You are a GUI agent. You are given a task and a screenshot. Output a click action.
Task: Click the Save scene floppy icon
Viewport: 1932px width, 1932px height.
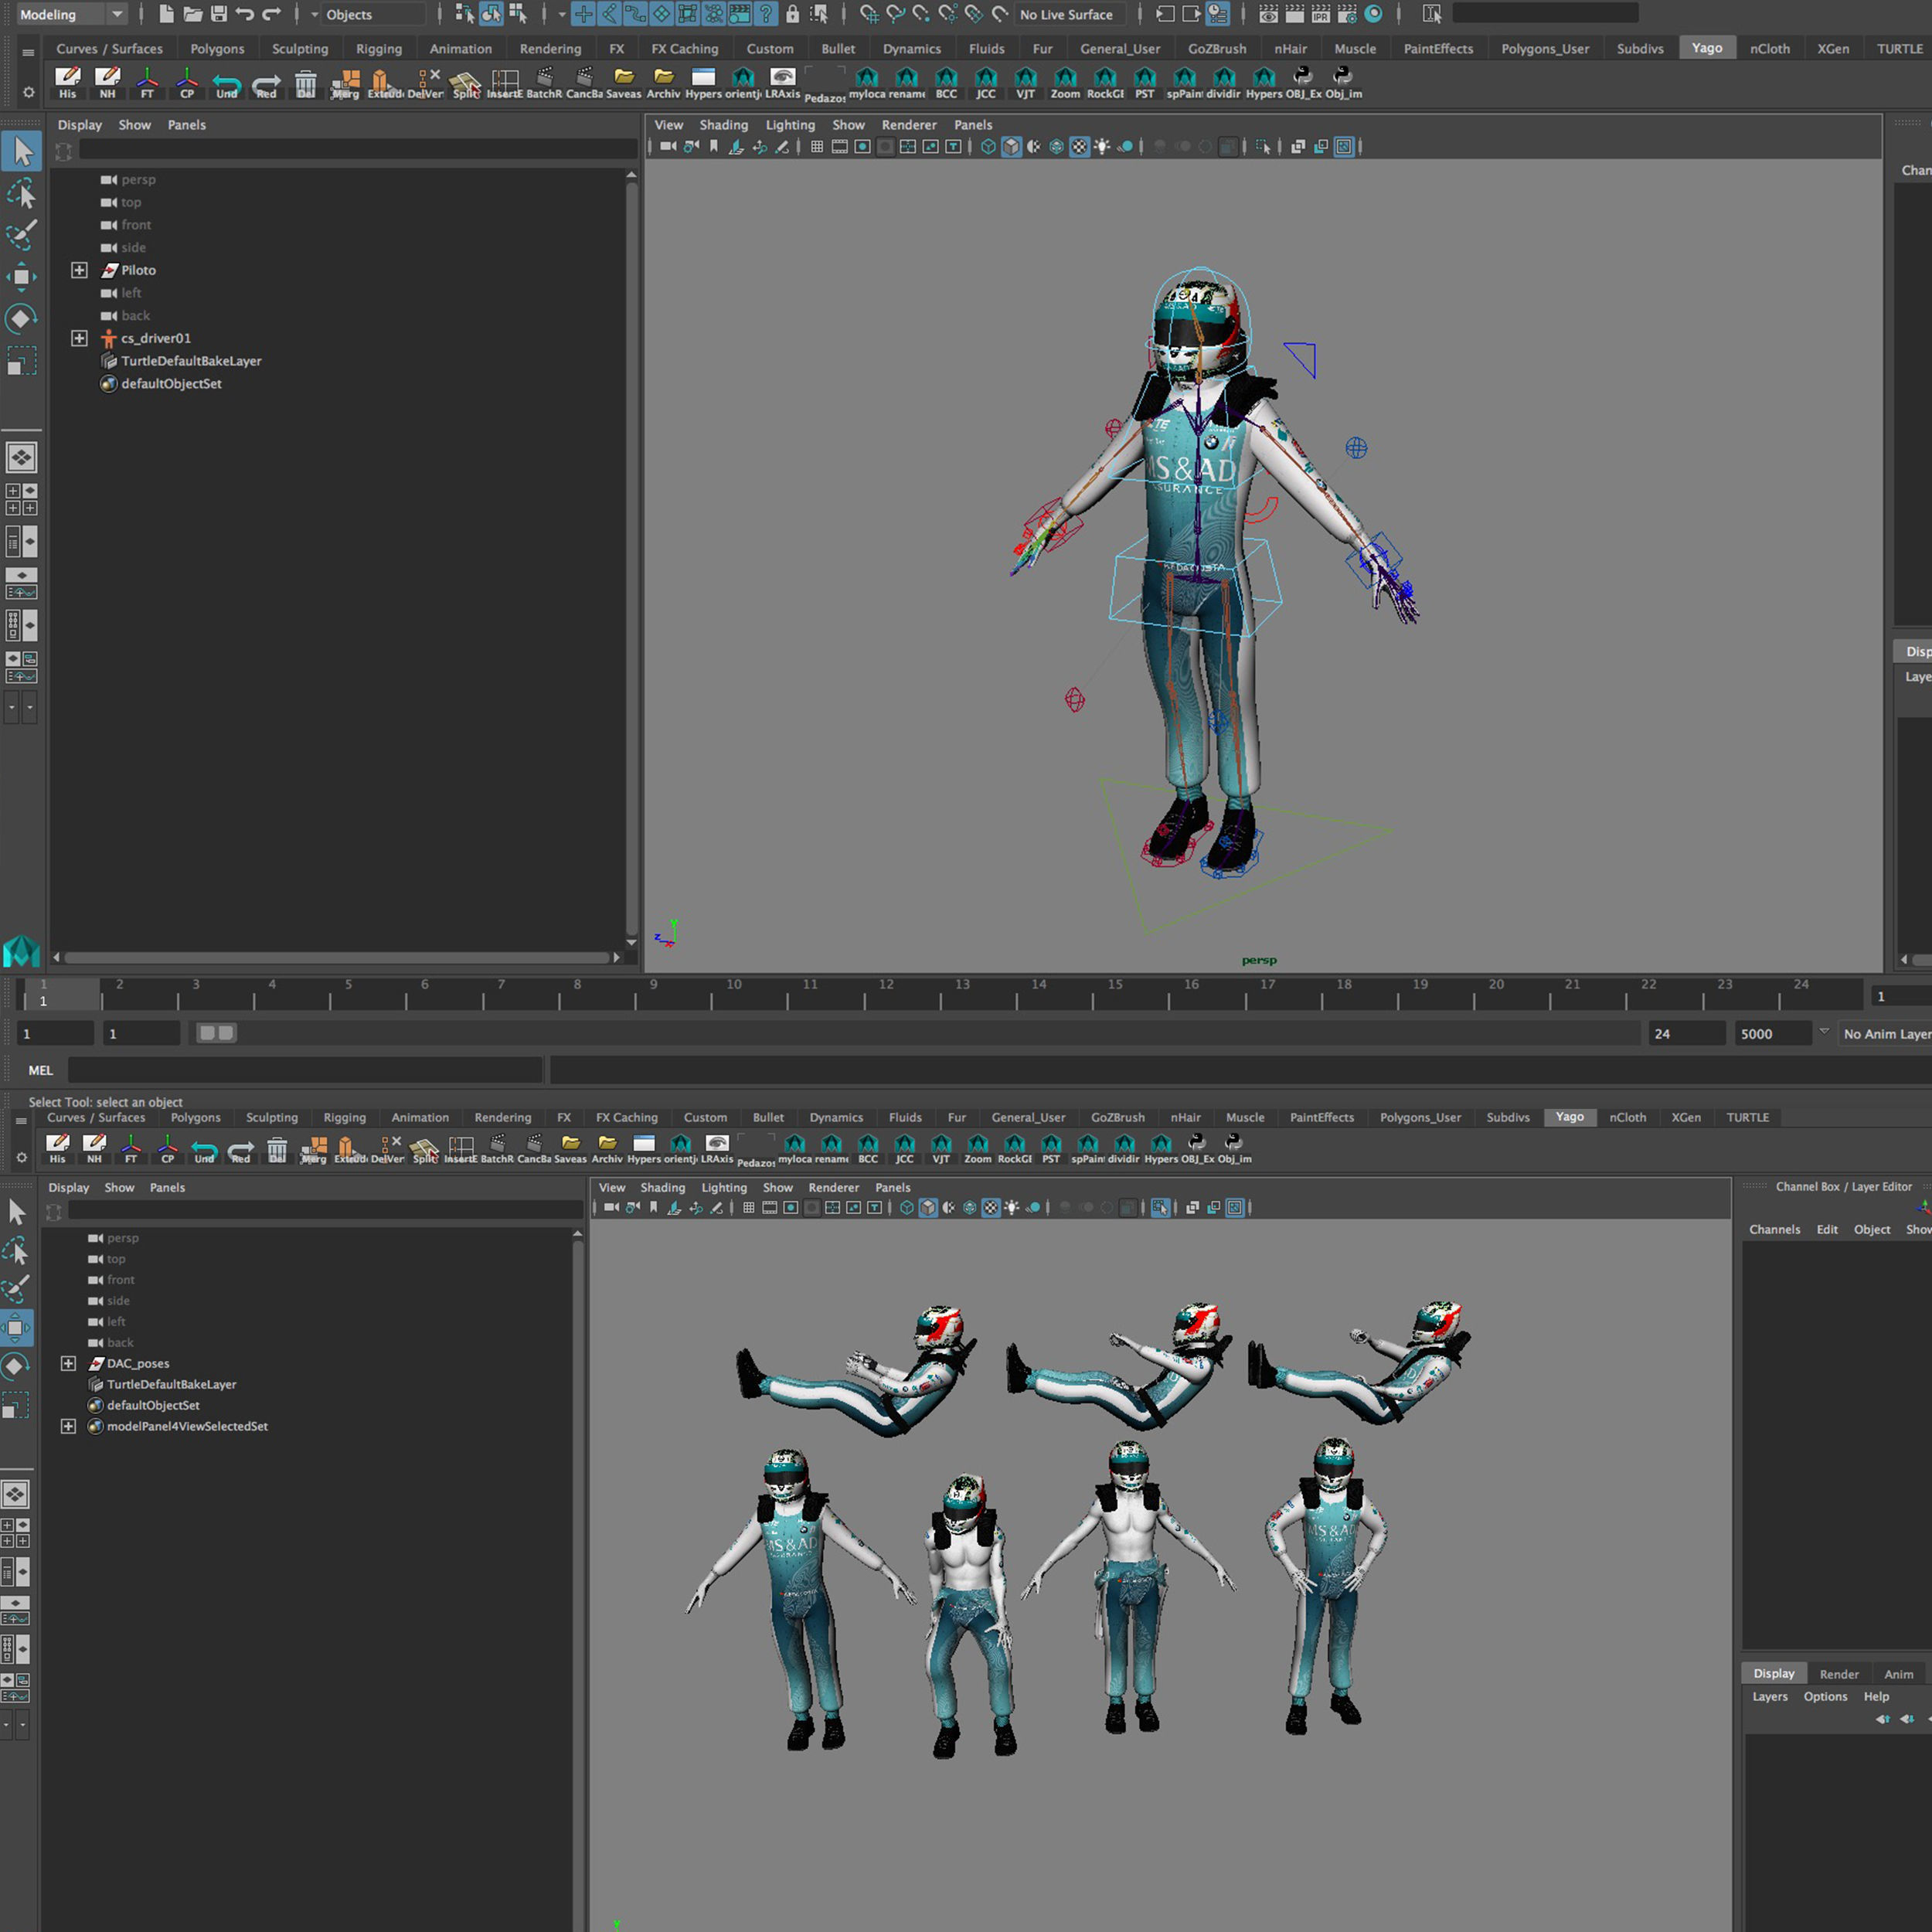[x=219, y=14]
